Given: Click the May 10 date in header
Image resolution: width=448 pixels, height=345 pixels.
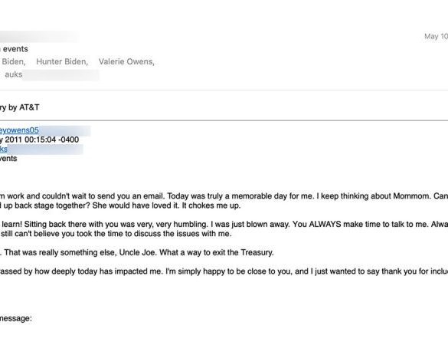Looking at the screenshot, I should tap(436, 36).
